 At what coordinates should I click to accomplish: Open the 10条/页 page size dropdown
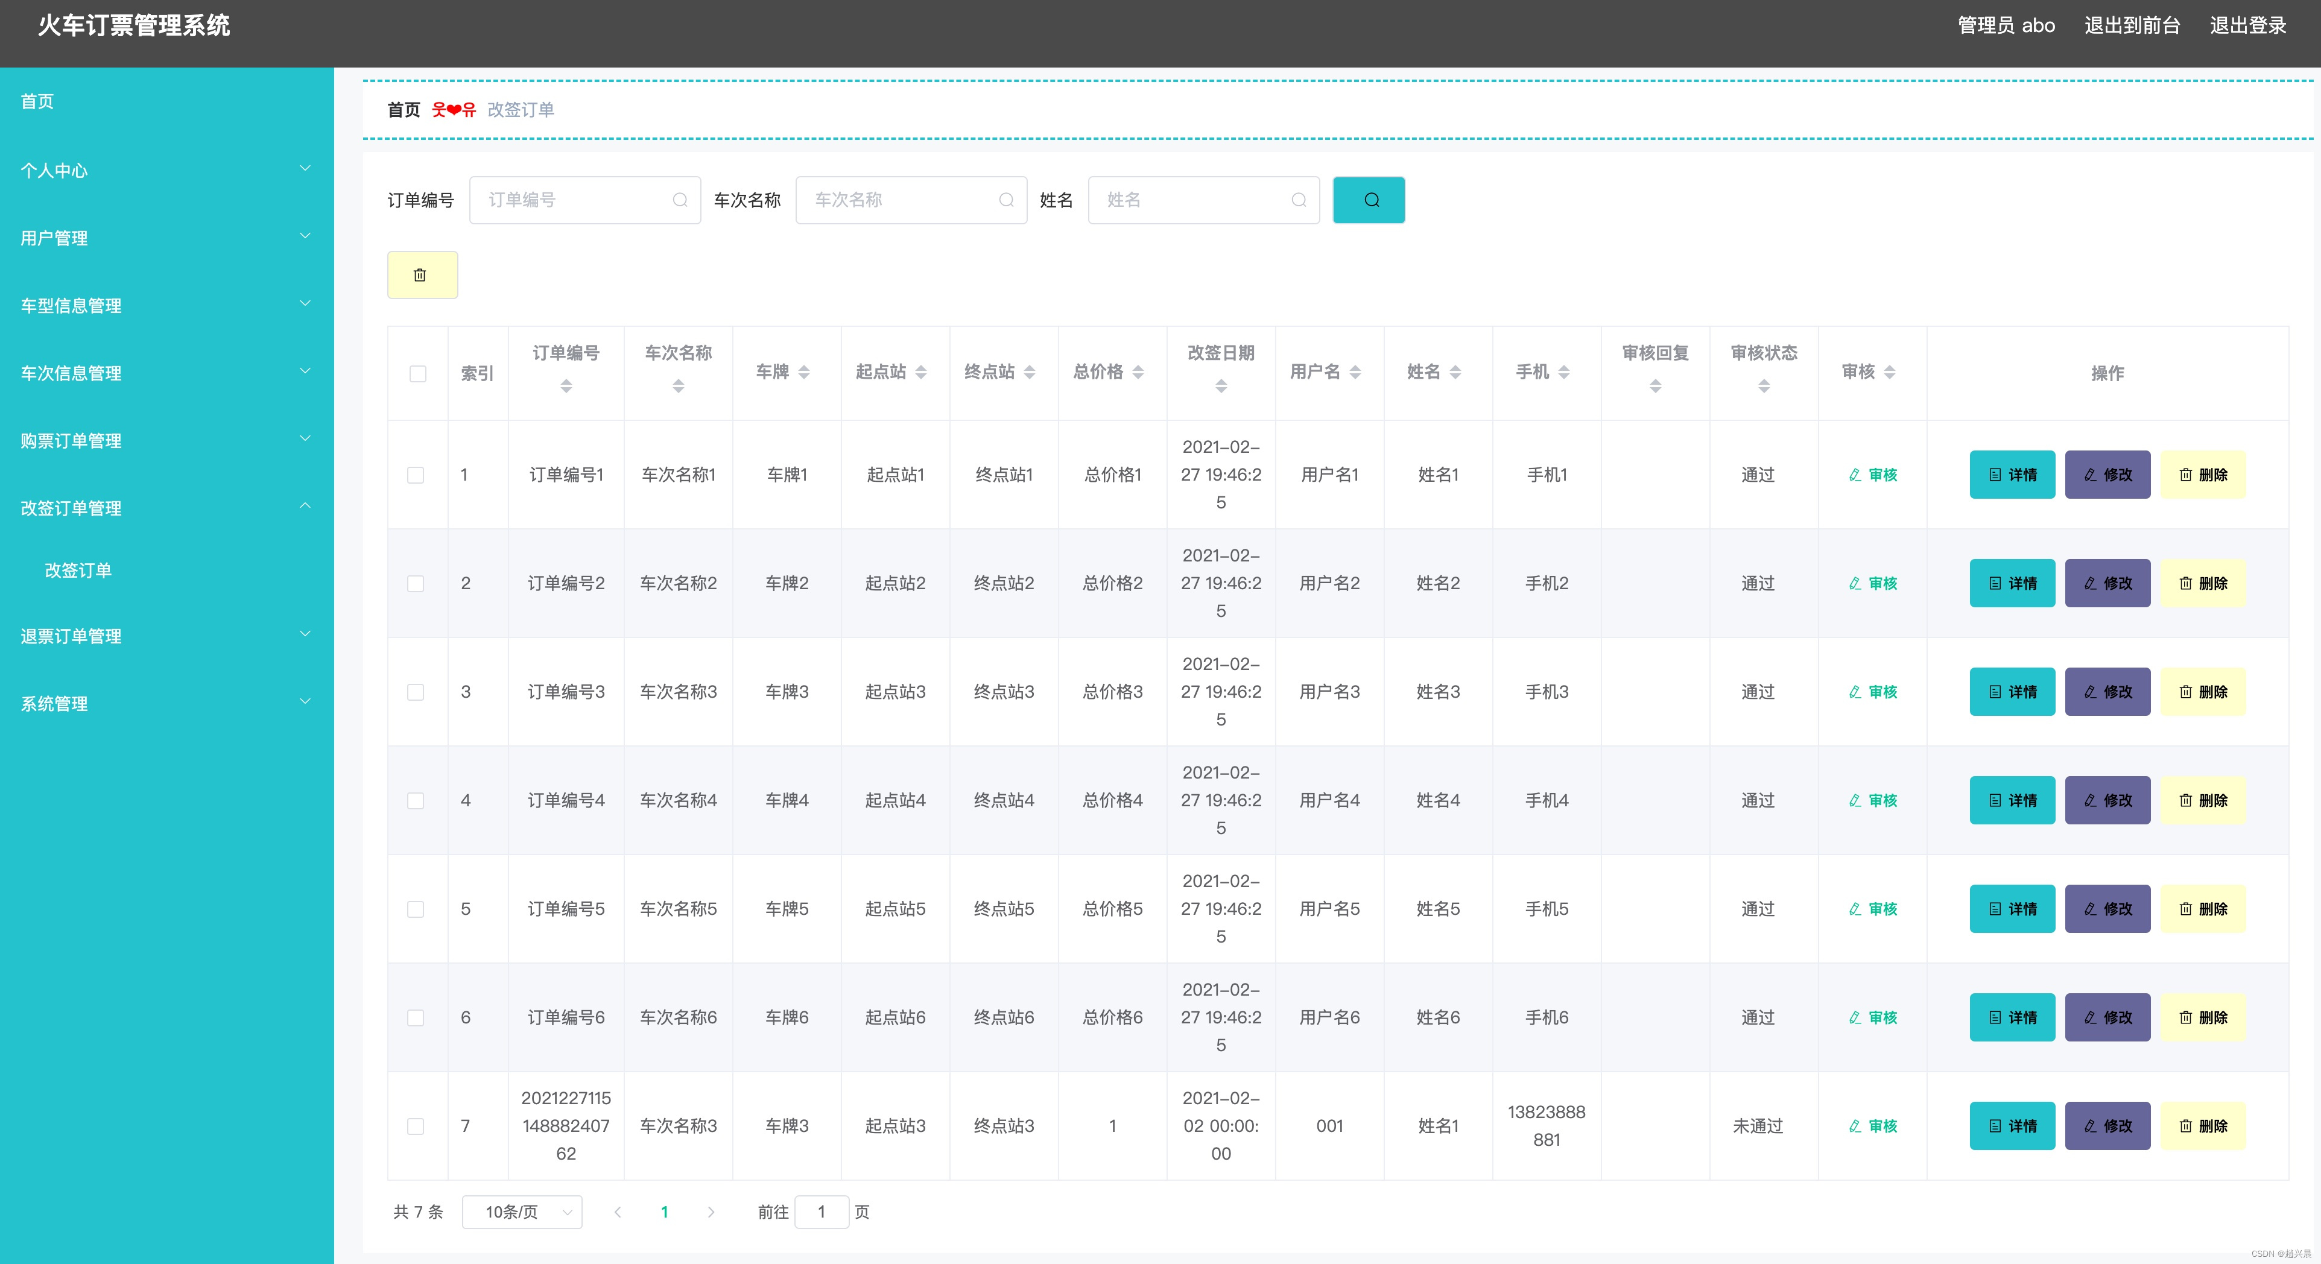pyautogui.click(x=522, y=1212)
